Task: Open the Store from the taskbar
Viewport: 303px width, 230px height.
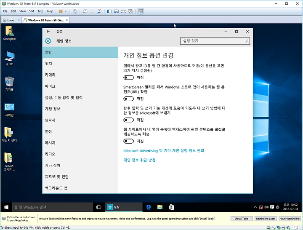Action: [171, 207]
